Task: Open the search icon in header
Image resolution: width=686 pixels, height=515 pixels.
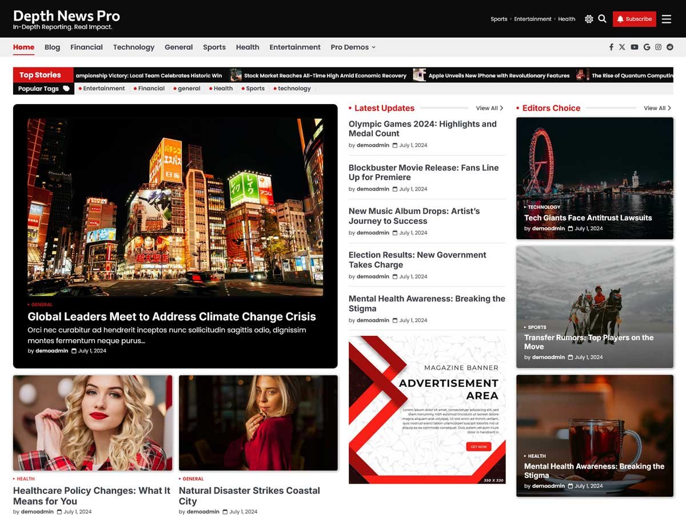Action: (602, 19)
